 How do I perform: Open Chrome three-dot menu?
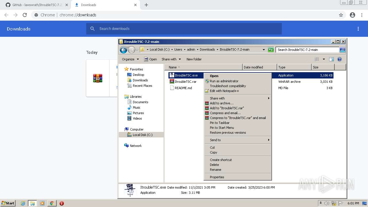tap(362, 15)
